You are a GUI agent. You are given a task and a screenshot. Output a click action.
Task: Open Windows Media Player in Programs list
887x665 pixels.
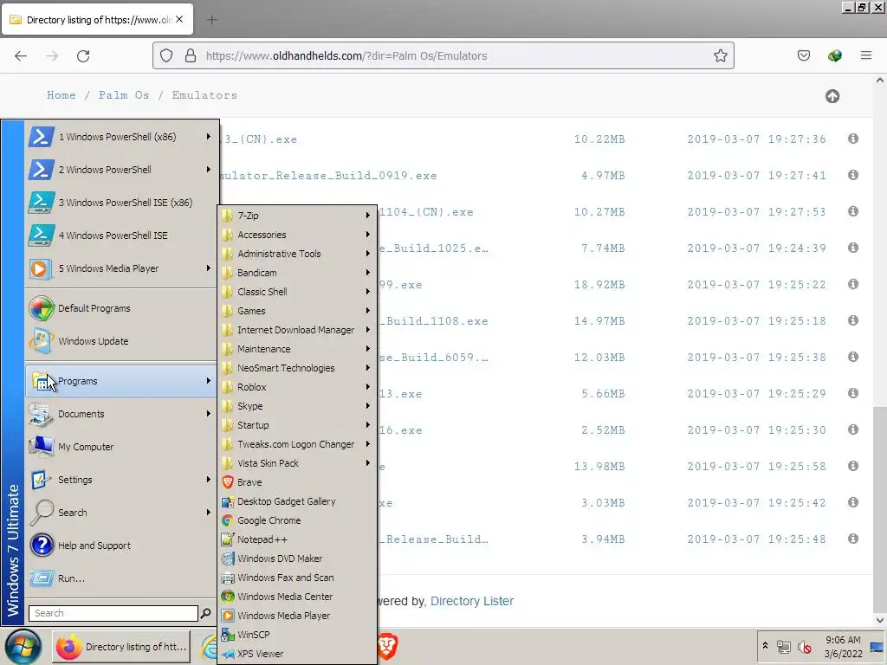[297, 616]
